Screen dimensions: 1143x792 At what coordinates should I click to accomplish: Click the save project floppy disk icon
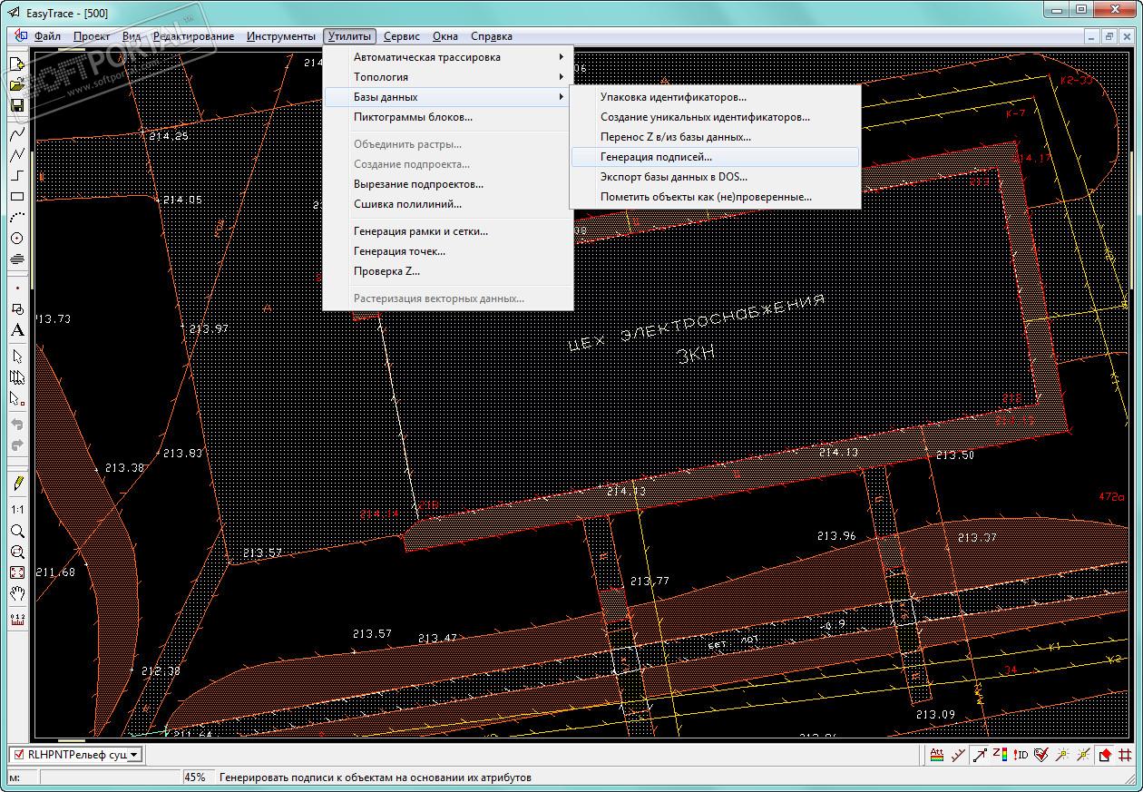[x=17, y=105]
